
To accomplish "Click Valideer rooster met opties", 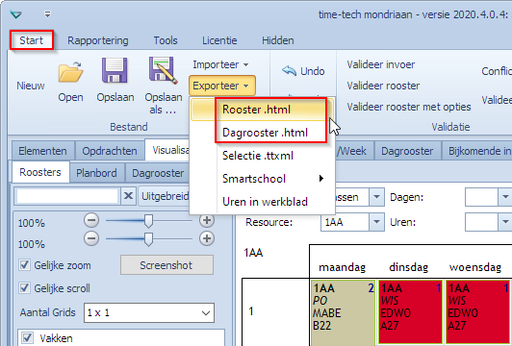I will pyautogui.click(x=409, y=107).
